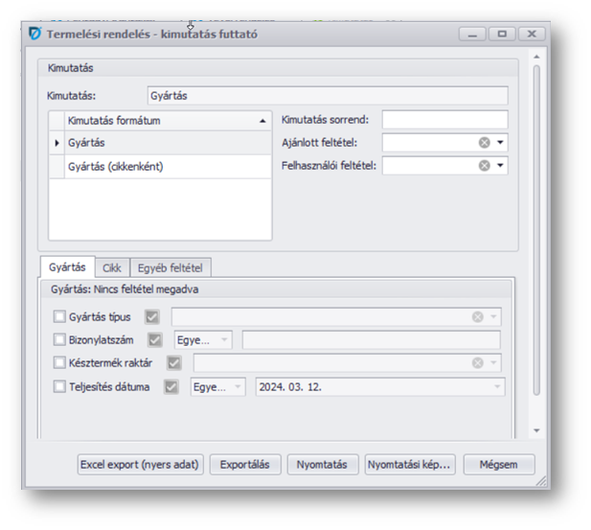
Task: Clear the Ajánlott feltétel field with its X icon
Action: [x=484, y=143]
